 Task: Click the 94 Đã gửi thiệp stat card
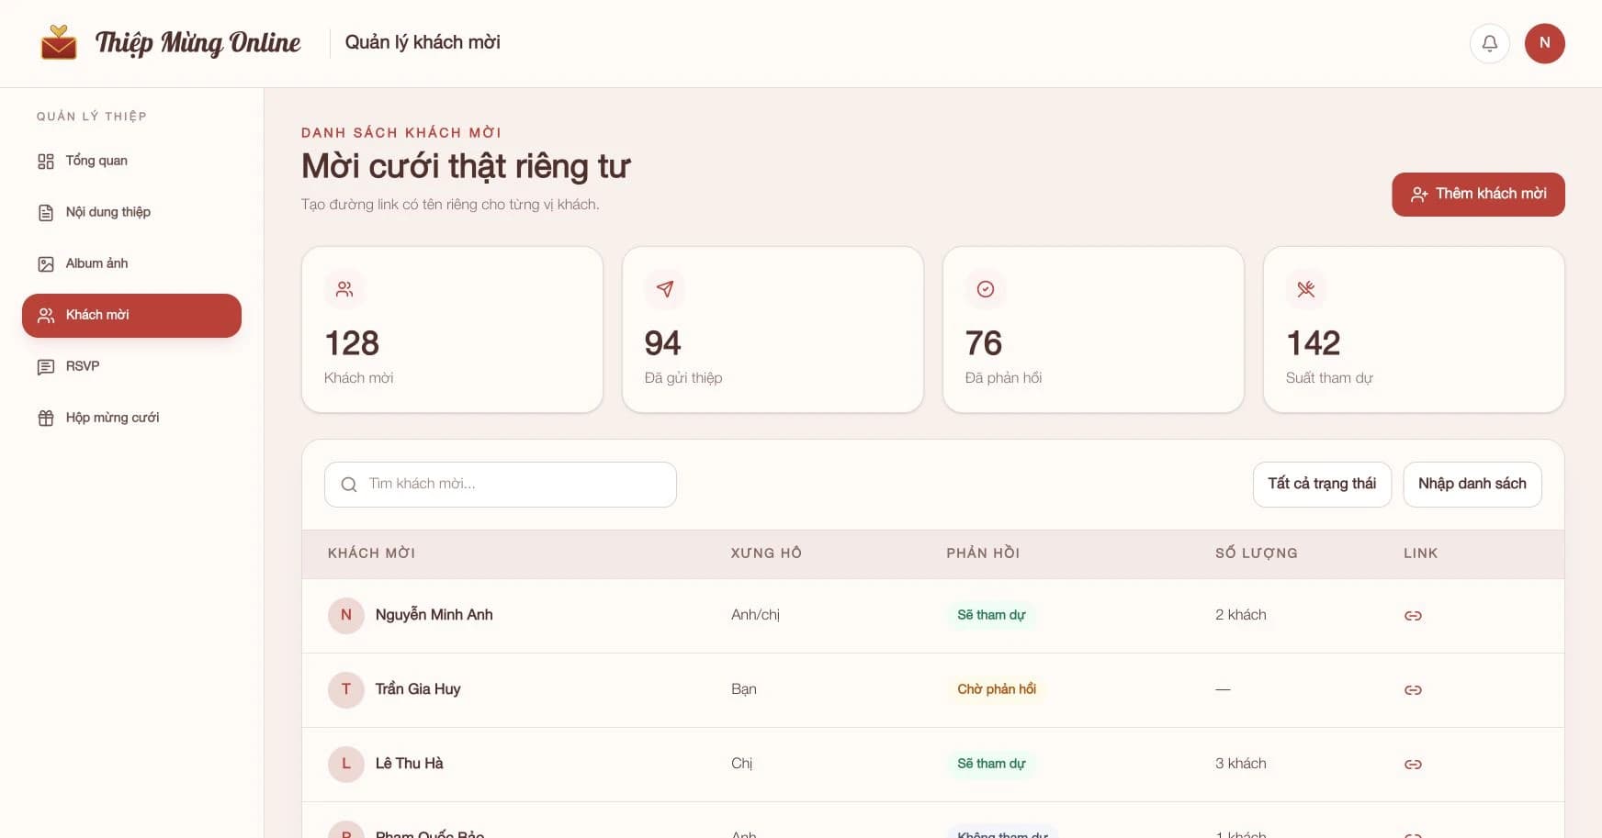click(773, 330)
